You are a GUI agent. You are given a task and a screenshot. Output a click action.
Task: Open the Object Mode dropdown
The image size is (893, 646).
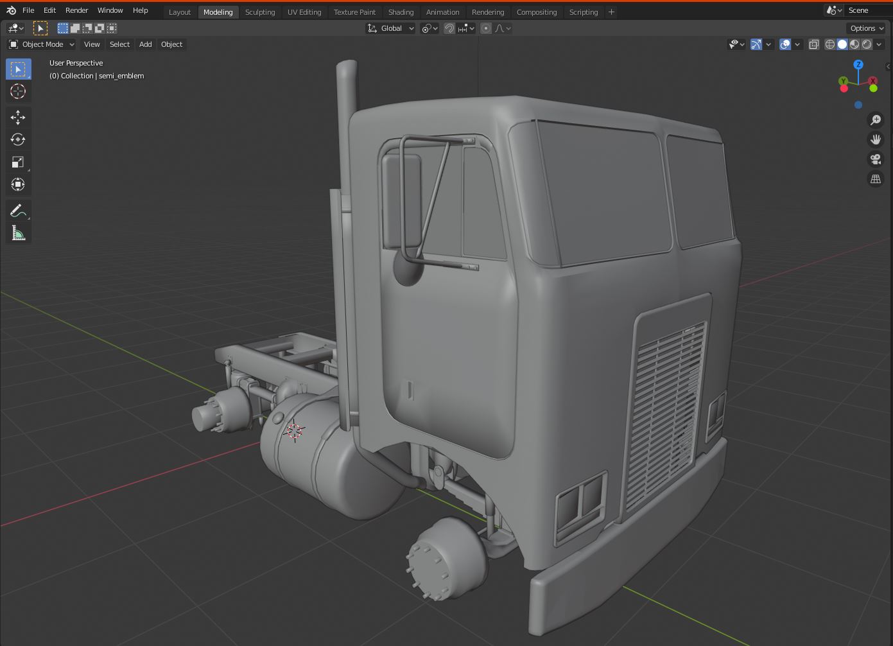click(42, 44)
